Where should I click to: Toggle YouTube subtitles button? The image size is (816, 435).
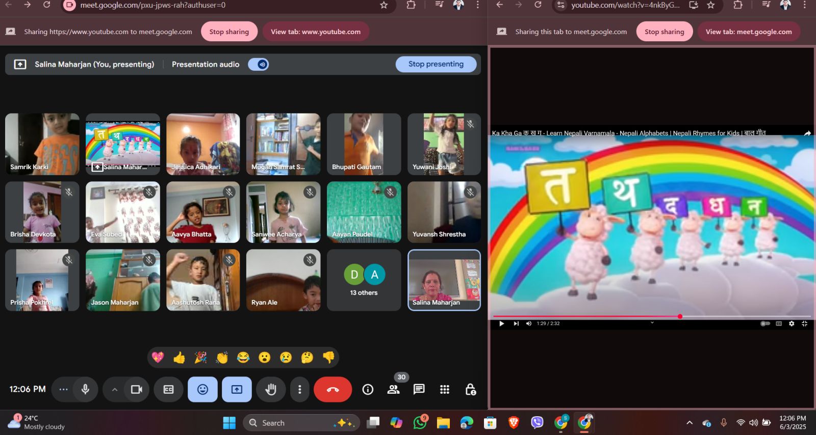pos(779,323)
